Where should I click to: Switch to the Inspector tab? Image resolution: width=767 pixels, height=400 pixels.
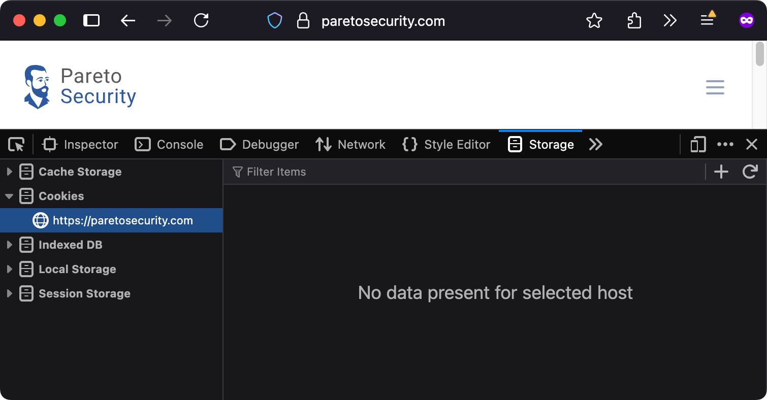(x=80, y=145)
